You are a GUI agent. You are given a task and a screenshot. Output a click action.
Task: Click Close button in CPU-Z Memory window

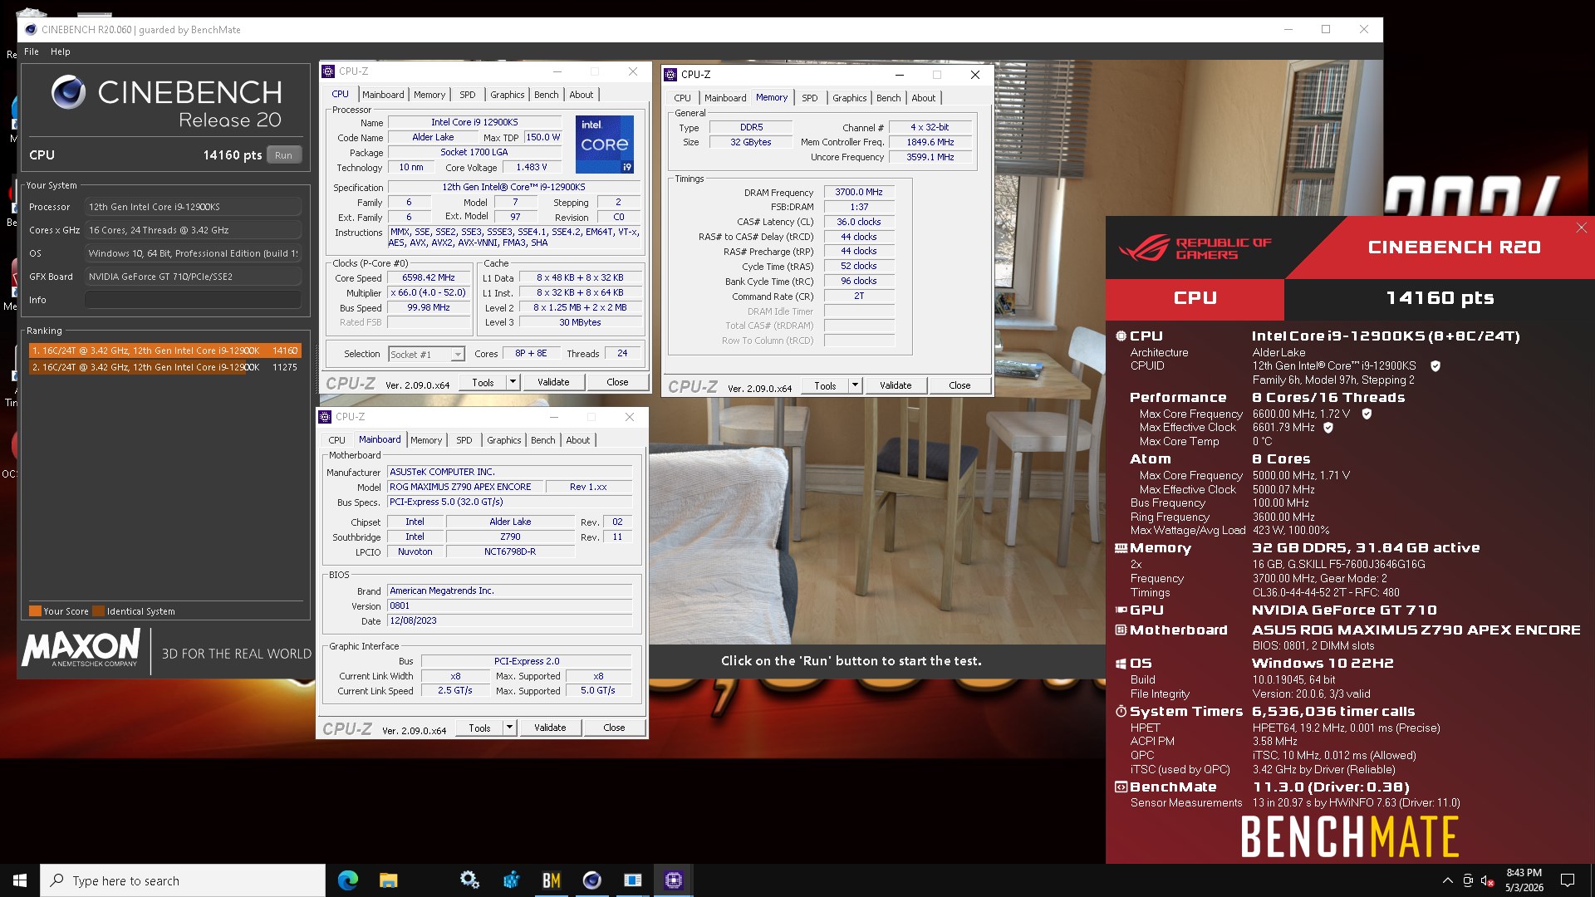pos(959,385)
